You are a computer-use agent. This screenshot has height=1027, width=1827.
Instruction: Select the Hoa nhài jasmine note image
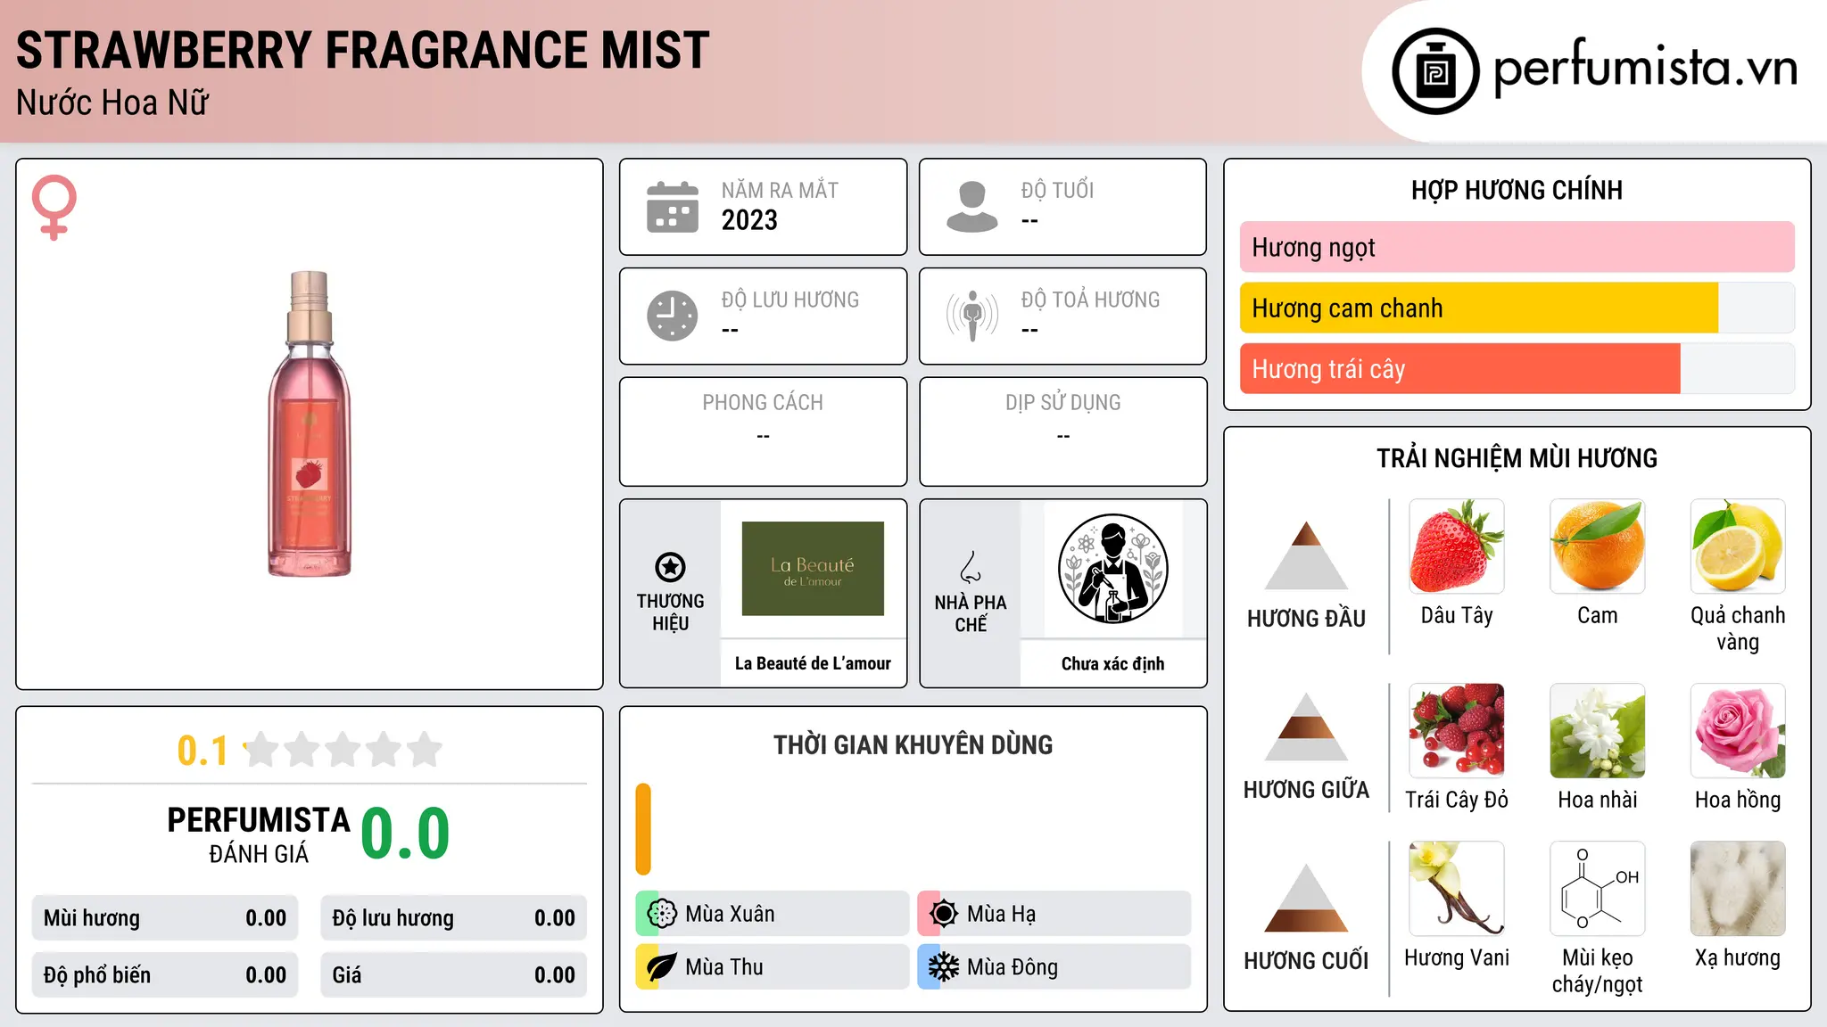click(x=1597, y=731)
